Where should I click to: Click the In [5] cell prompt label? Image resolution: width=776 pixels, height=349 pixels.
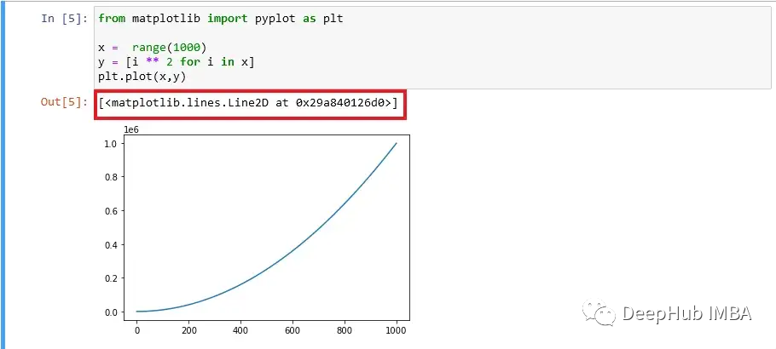pos(64,19)
